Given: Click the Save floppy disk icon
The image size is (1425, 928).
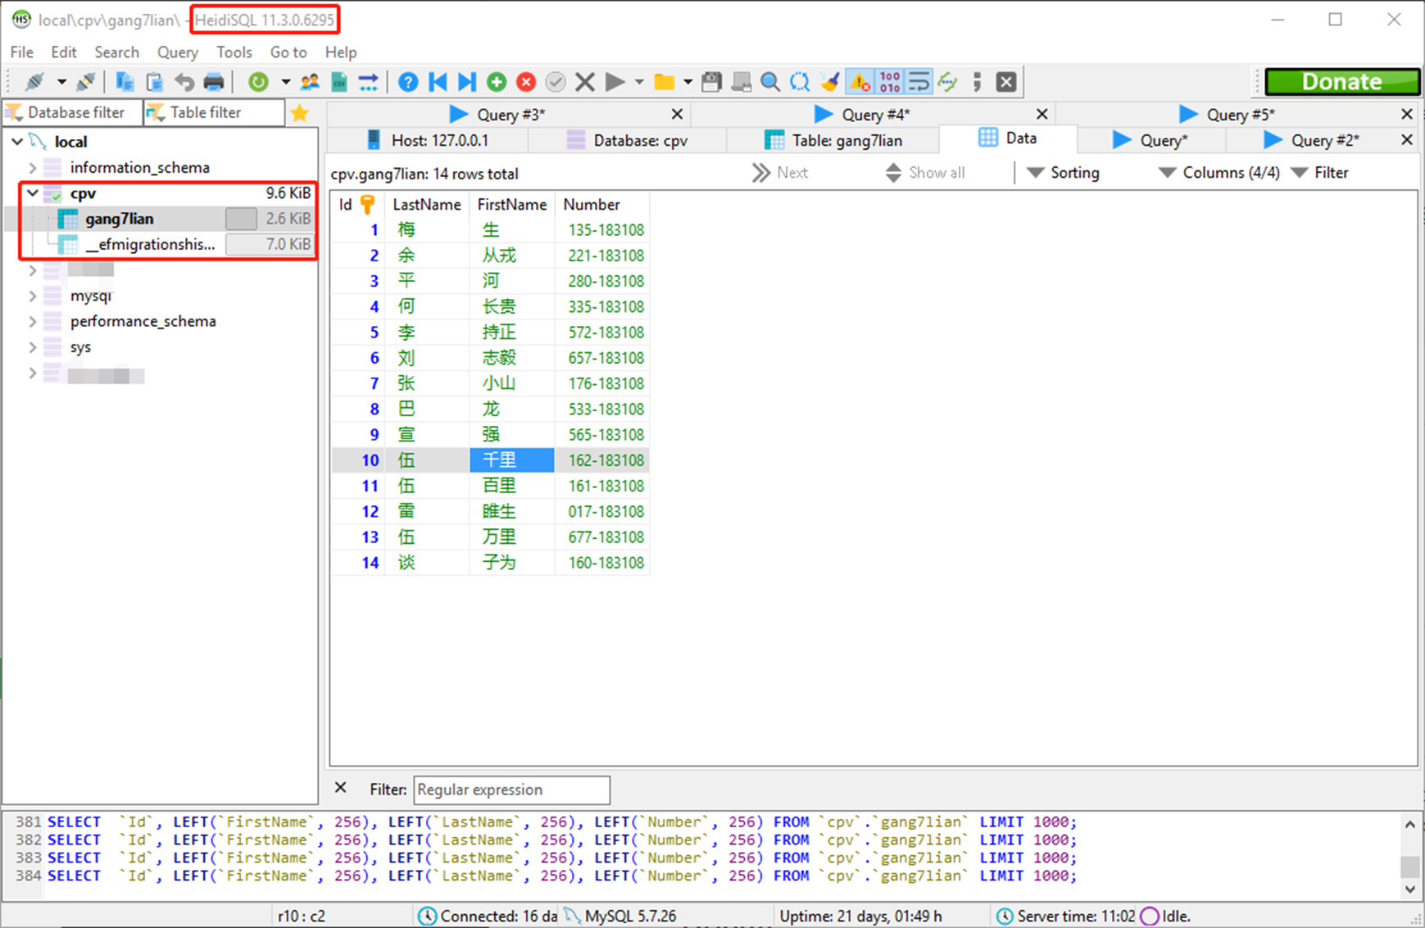Looking at the screenshot, I should 711,82.
